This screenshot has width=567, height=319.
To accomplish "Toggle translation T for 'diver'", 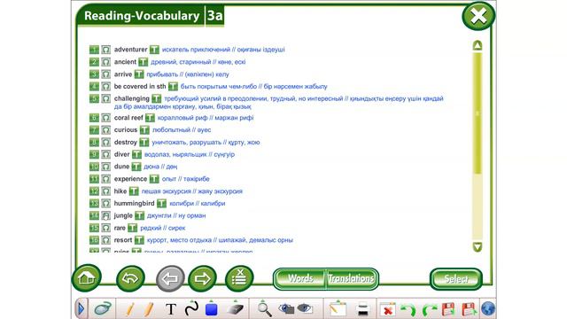I will pos(136,154).
